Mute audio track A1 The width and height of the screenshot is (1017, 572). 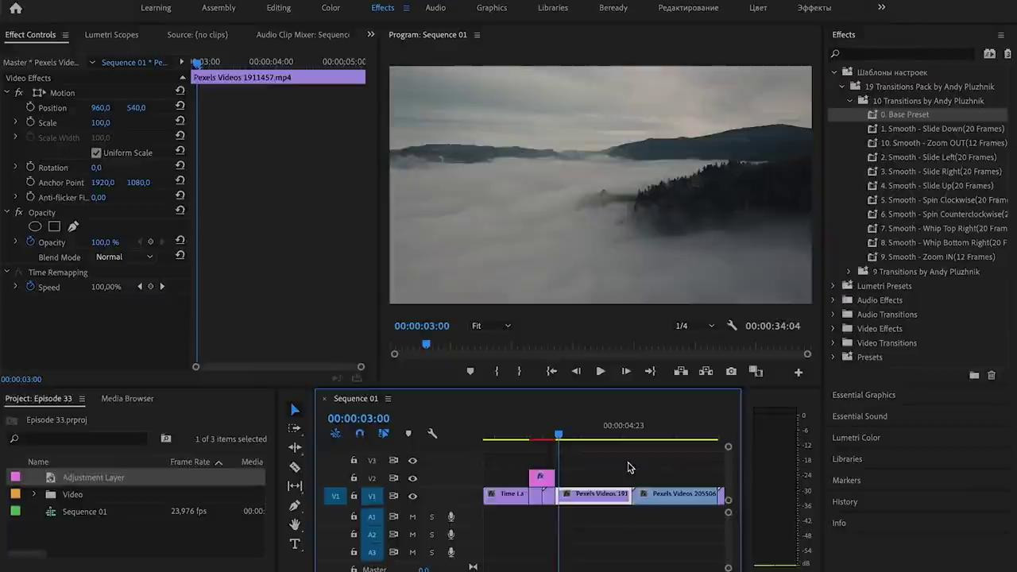412,517
